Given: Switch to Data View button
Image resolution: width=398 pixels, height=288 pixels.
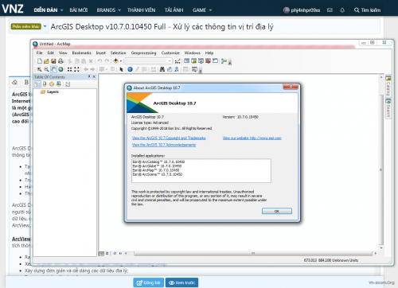Looking at the screenshot, I should click(101, 254).
